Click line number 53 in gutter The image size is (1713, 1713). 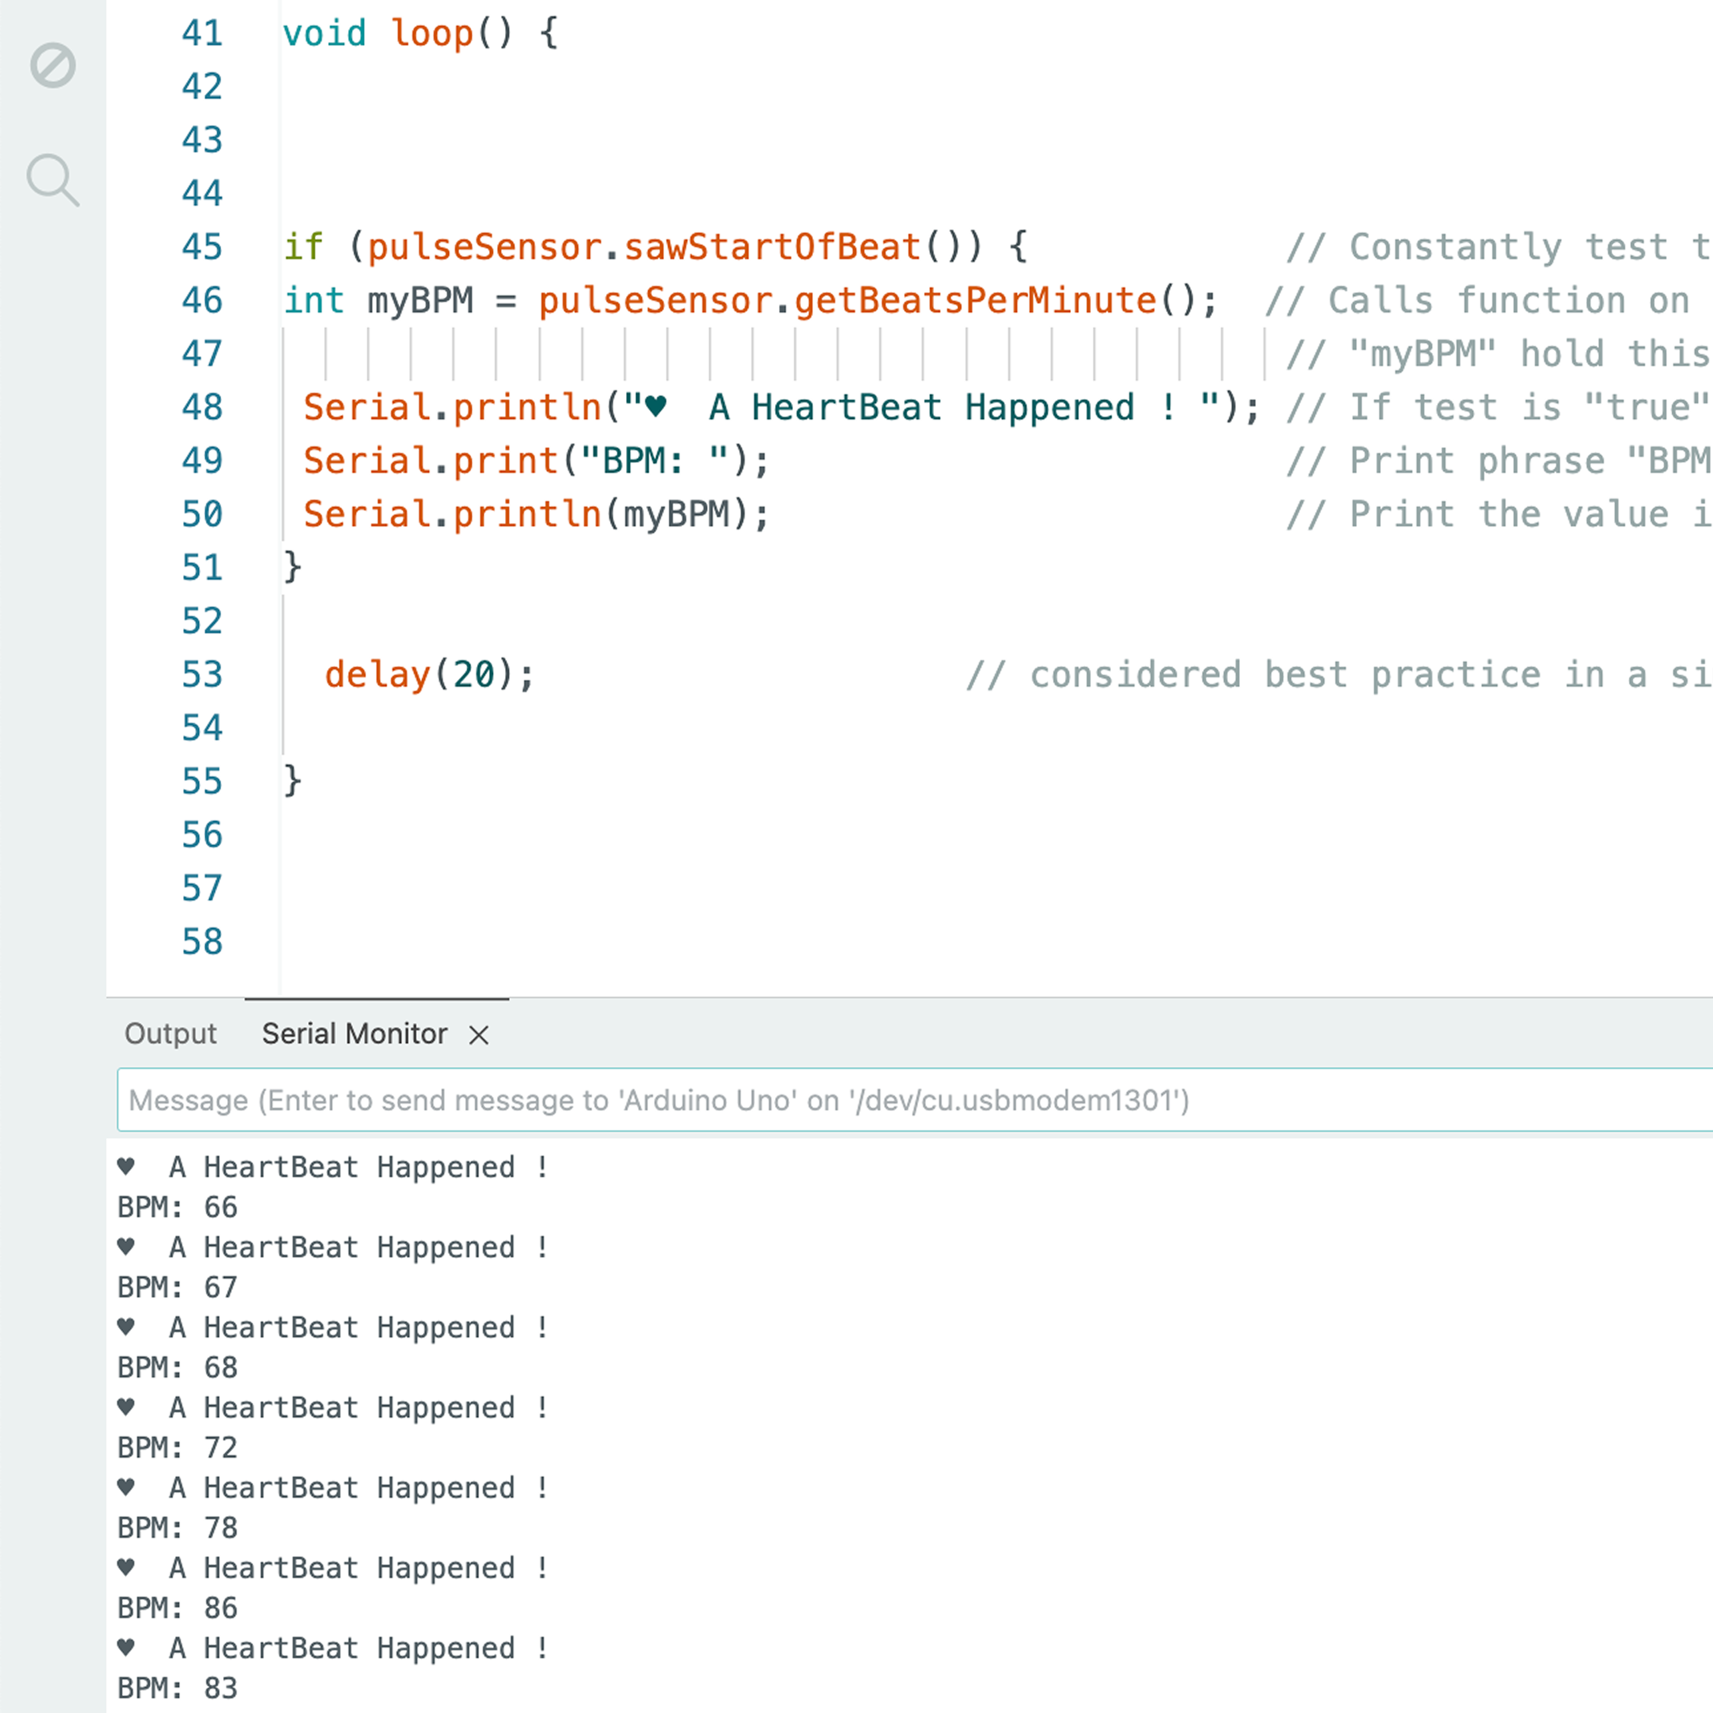point(202,675)
